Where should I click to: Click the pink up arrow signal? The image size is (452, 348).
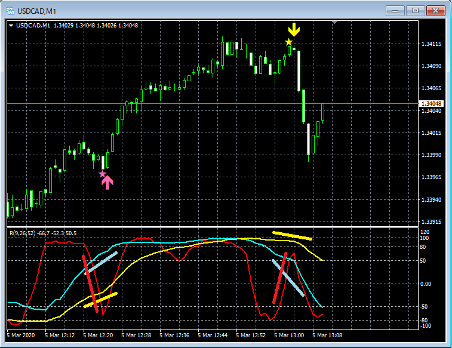tap(107, 183)
